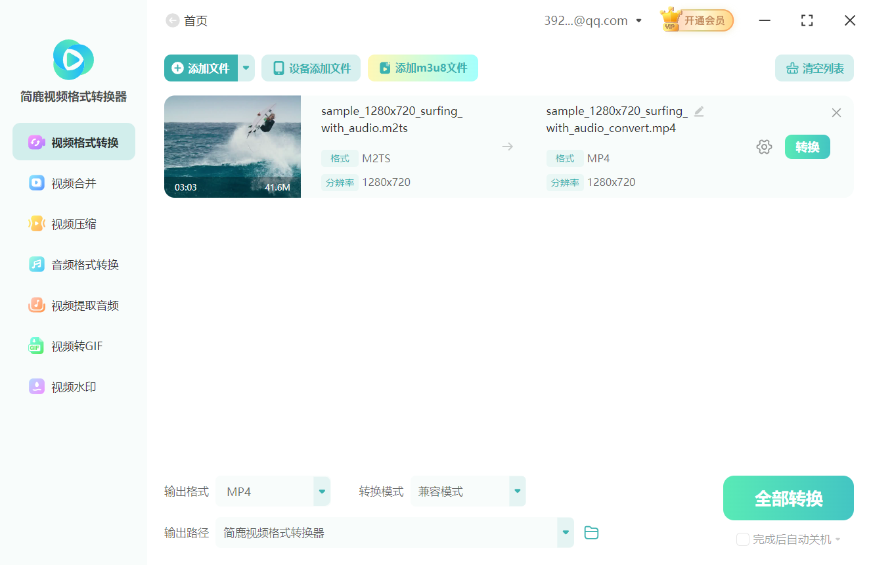
Task: Expand the 输出路径 dropdown arrow
Action: coord(566,533)
